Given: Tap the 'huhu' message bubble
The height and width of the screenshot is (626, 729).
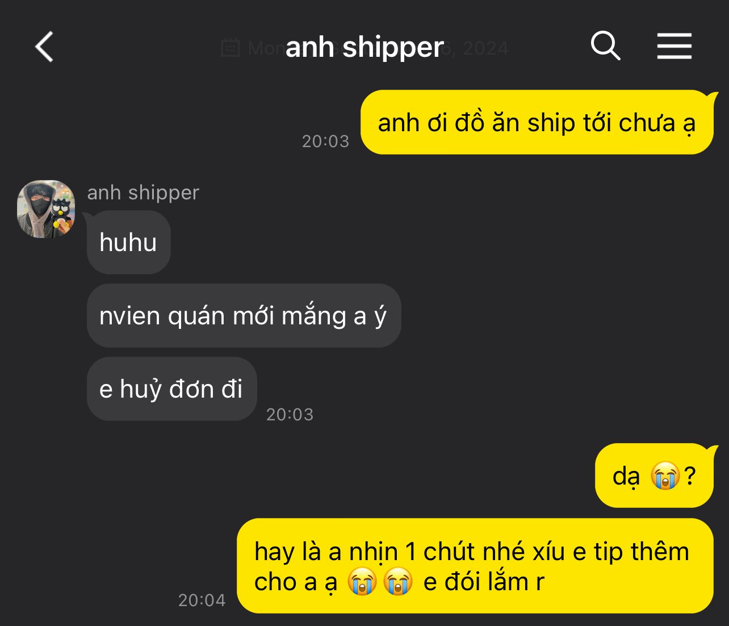Looking at the screenshot, I should point(129,243).
